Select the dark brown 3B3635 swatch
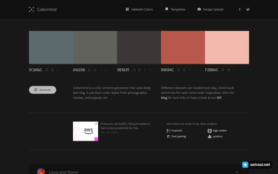This screenshot has width=278, height=174. (139, 47)
